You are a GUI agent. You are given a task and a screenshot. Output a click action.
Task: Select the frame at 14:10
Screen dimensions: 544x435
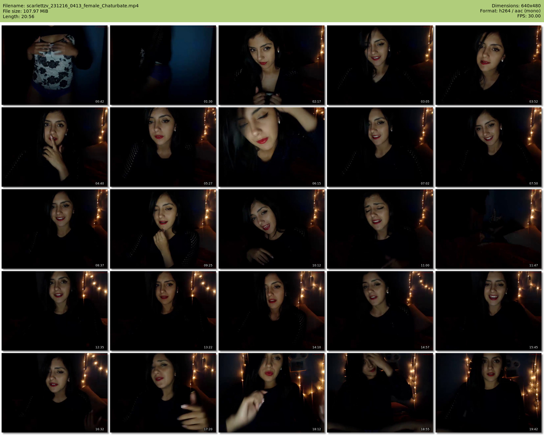(271, 311)
